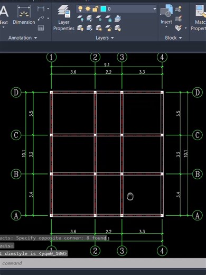Toggle layer 0 on/off lightbulb
This screenshot has width=206, height=275.
tap(80, 8)
